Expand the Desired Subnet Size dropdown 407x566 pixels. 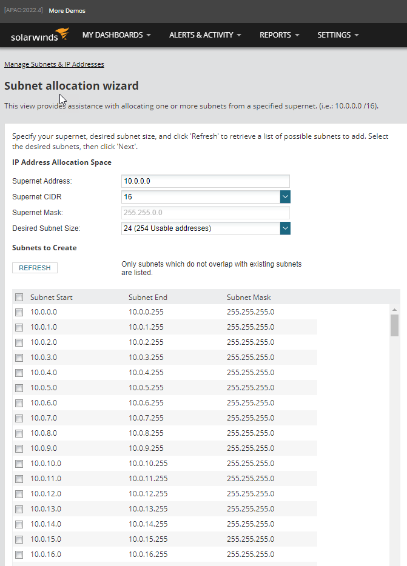(285, 228)
